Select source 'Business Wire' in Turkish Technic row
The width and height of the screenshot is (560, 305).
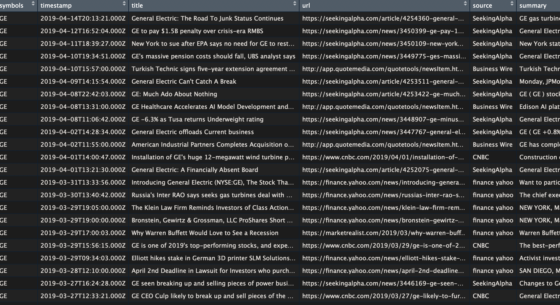coord(493,69)
